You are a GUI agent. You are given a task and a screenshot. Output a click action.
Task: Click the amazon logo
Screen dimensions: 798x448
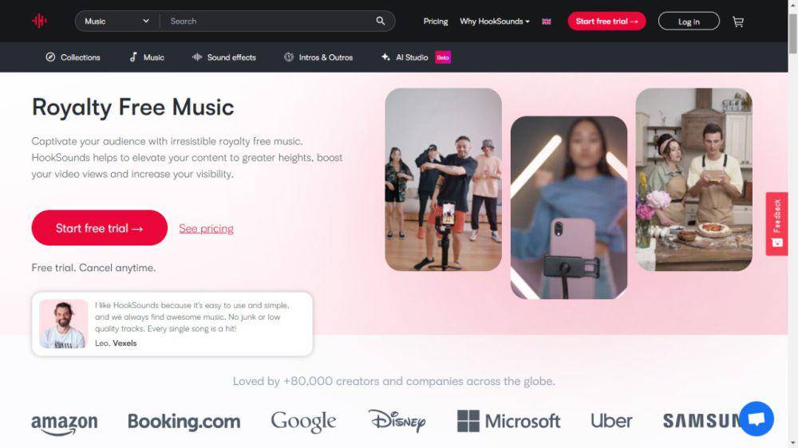tap(64, 423)
